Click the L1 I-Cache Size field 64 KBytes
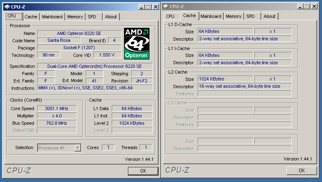The image size is (322, 182). tap(225, 55)
